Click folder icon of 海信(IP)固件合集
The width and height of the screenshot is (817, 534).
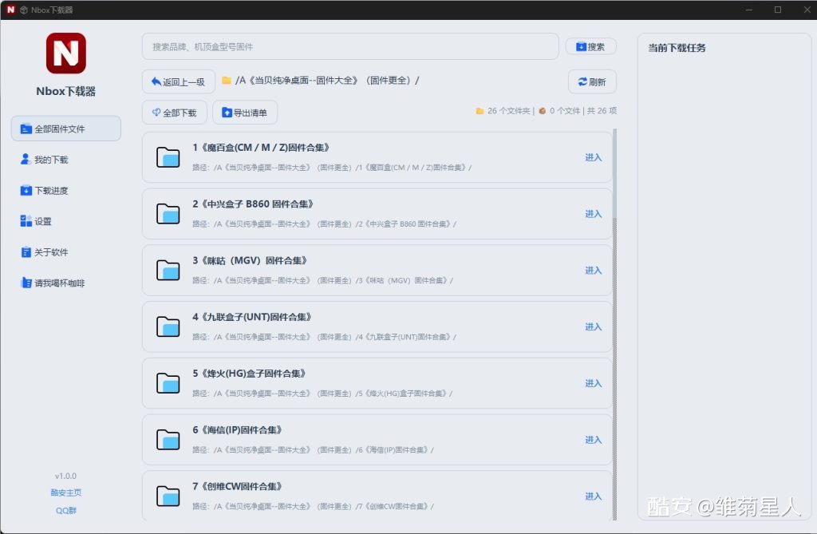point(168,440)
